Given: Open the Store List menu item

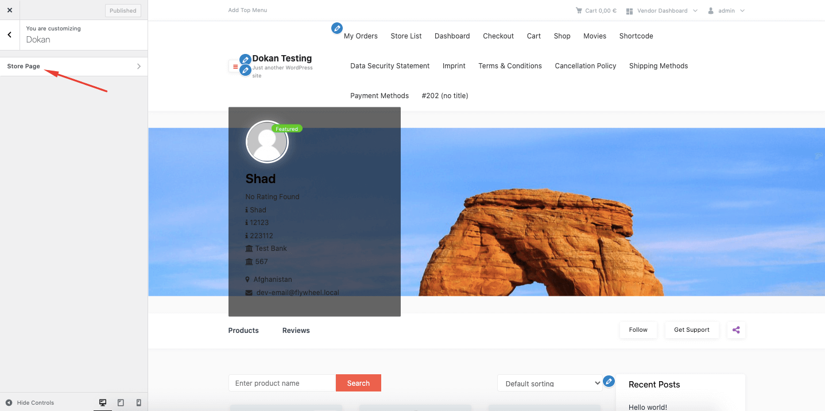Looking at the screenshot, I should pyautogui.click(x=406, y=36).
